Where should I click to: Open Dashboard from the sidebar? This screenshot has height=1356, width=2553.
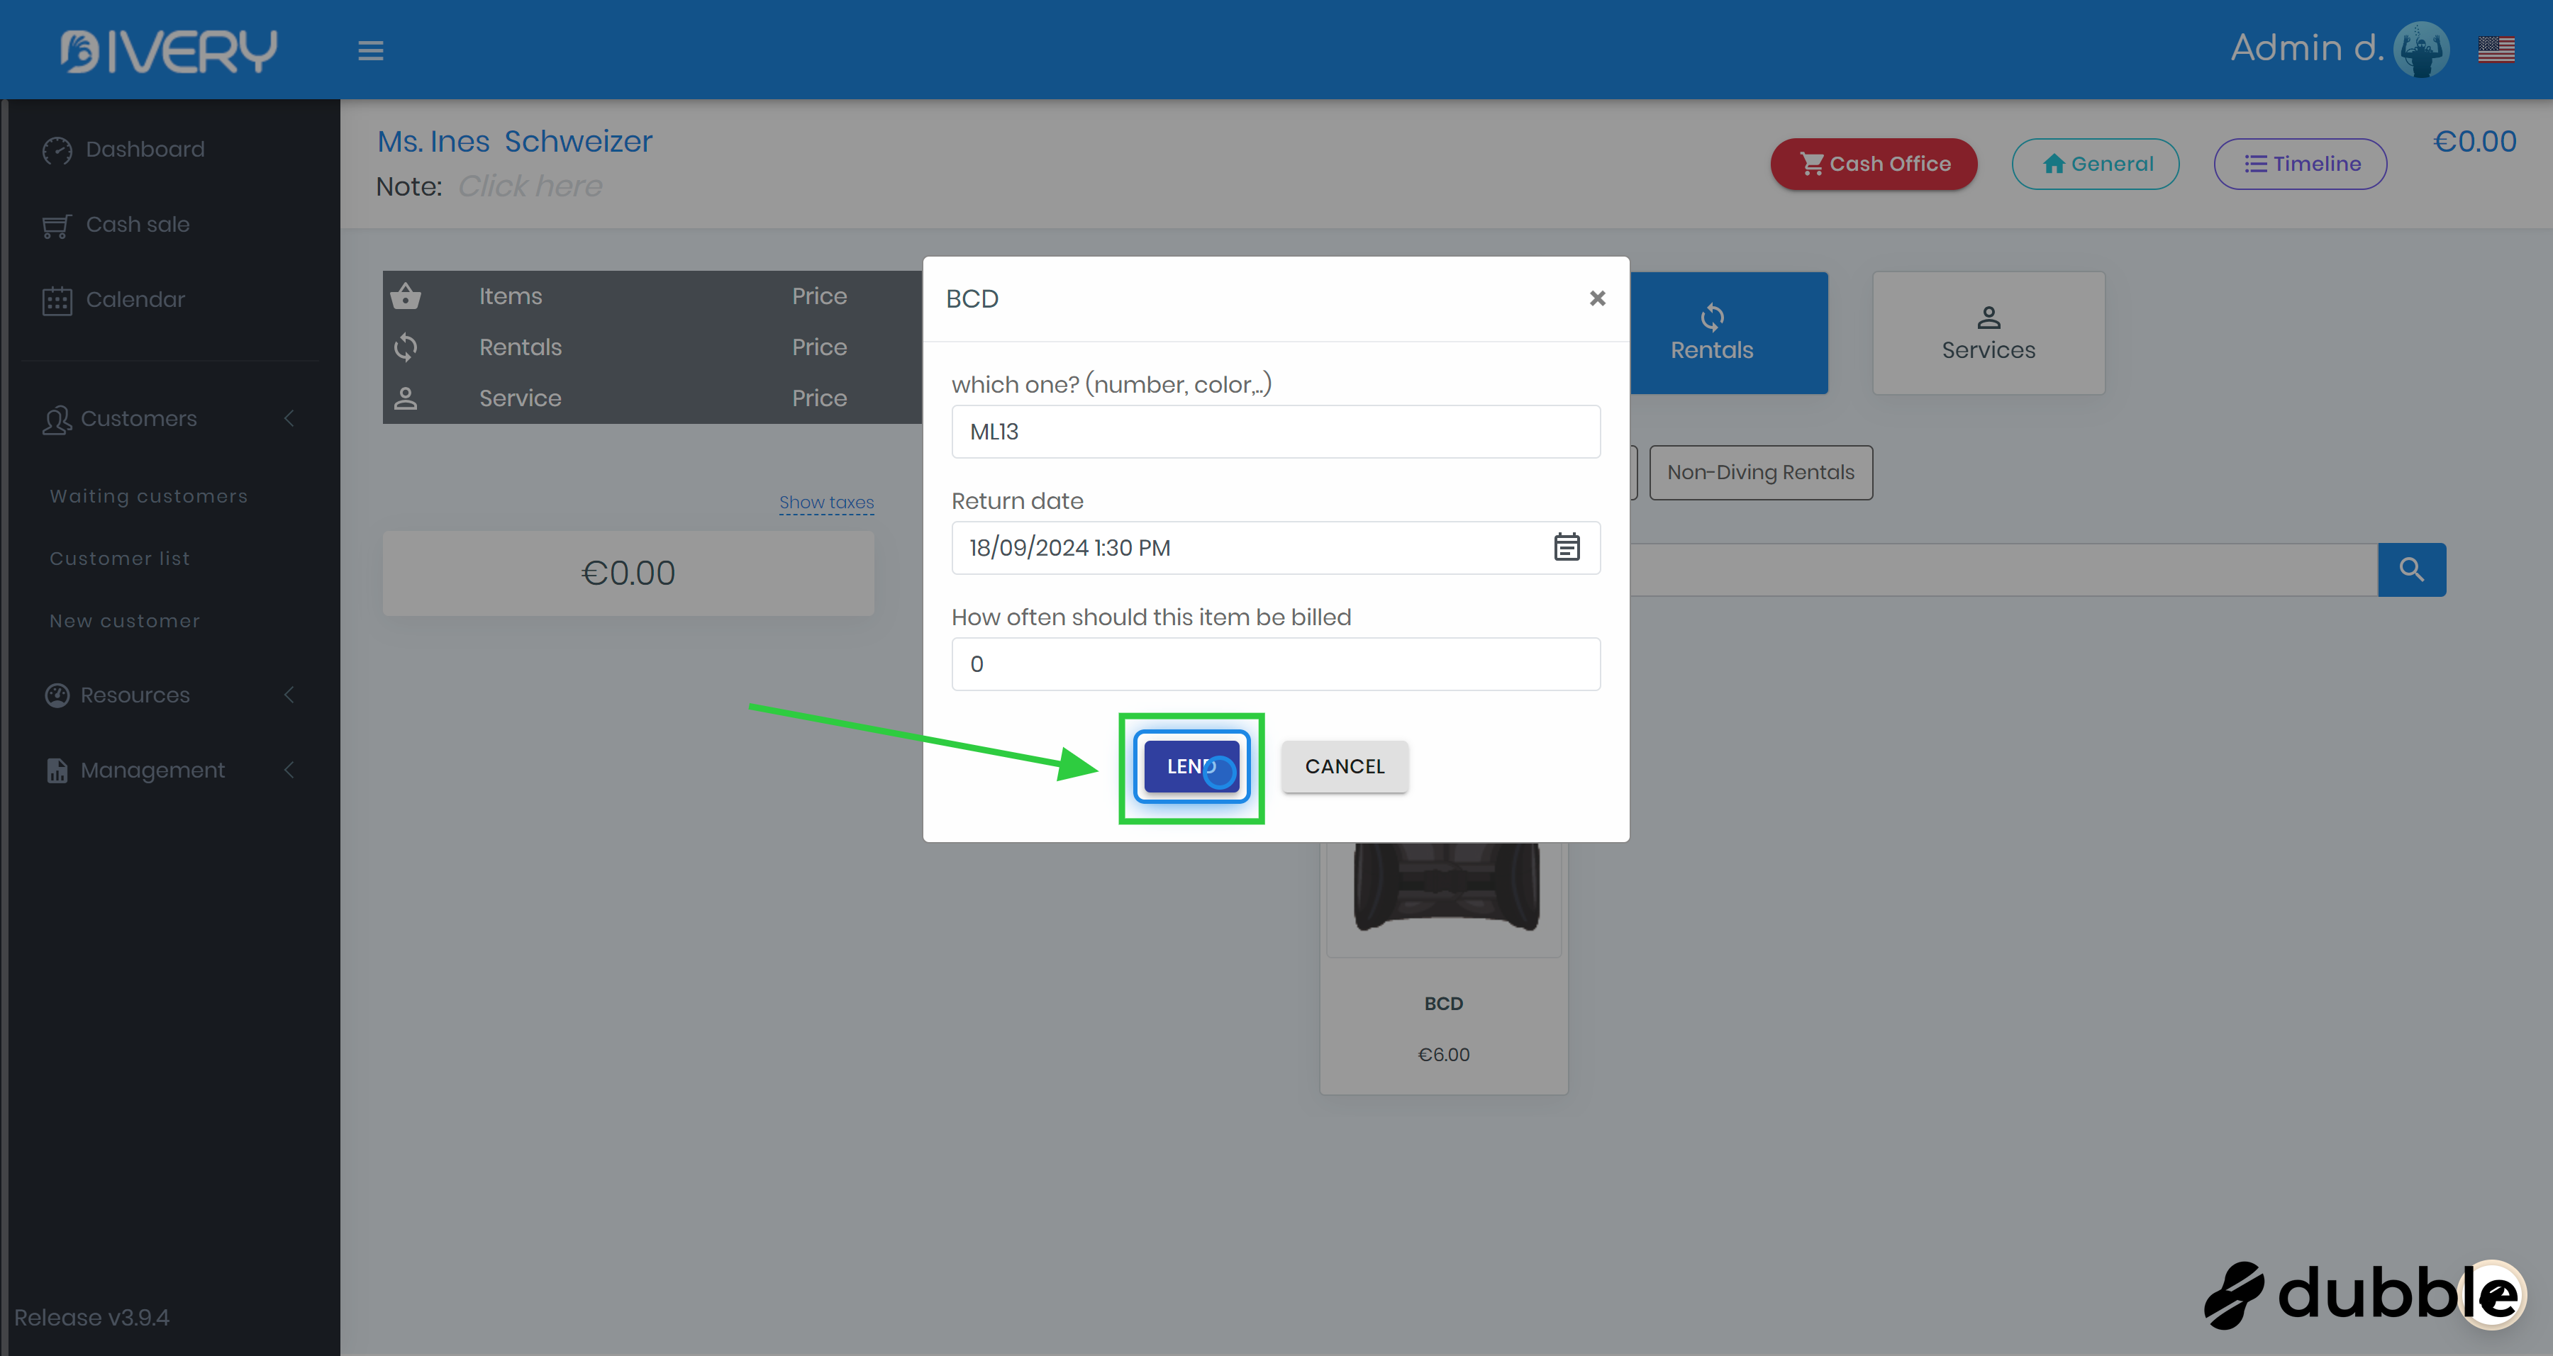tap(145, 150)
